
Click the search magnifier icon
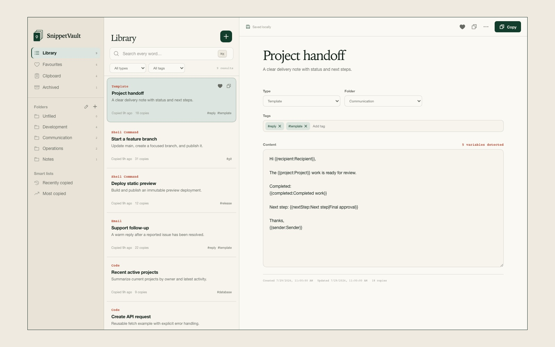click(x=117, y=53)
